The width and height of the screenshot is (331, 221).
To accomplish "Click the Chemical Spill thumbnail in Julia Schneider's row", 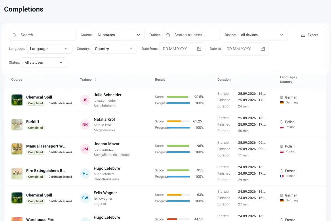I will (x=17, y=100).
